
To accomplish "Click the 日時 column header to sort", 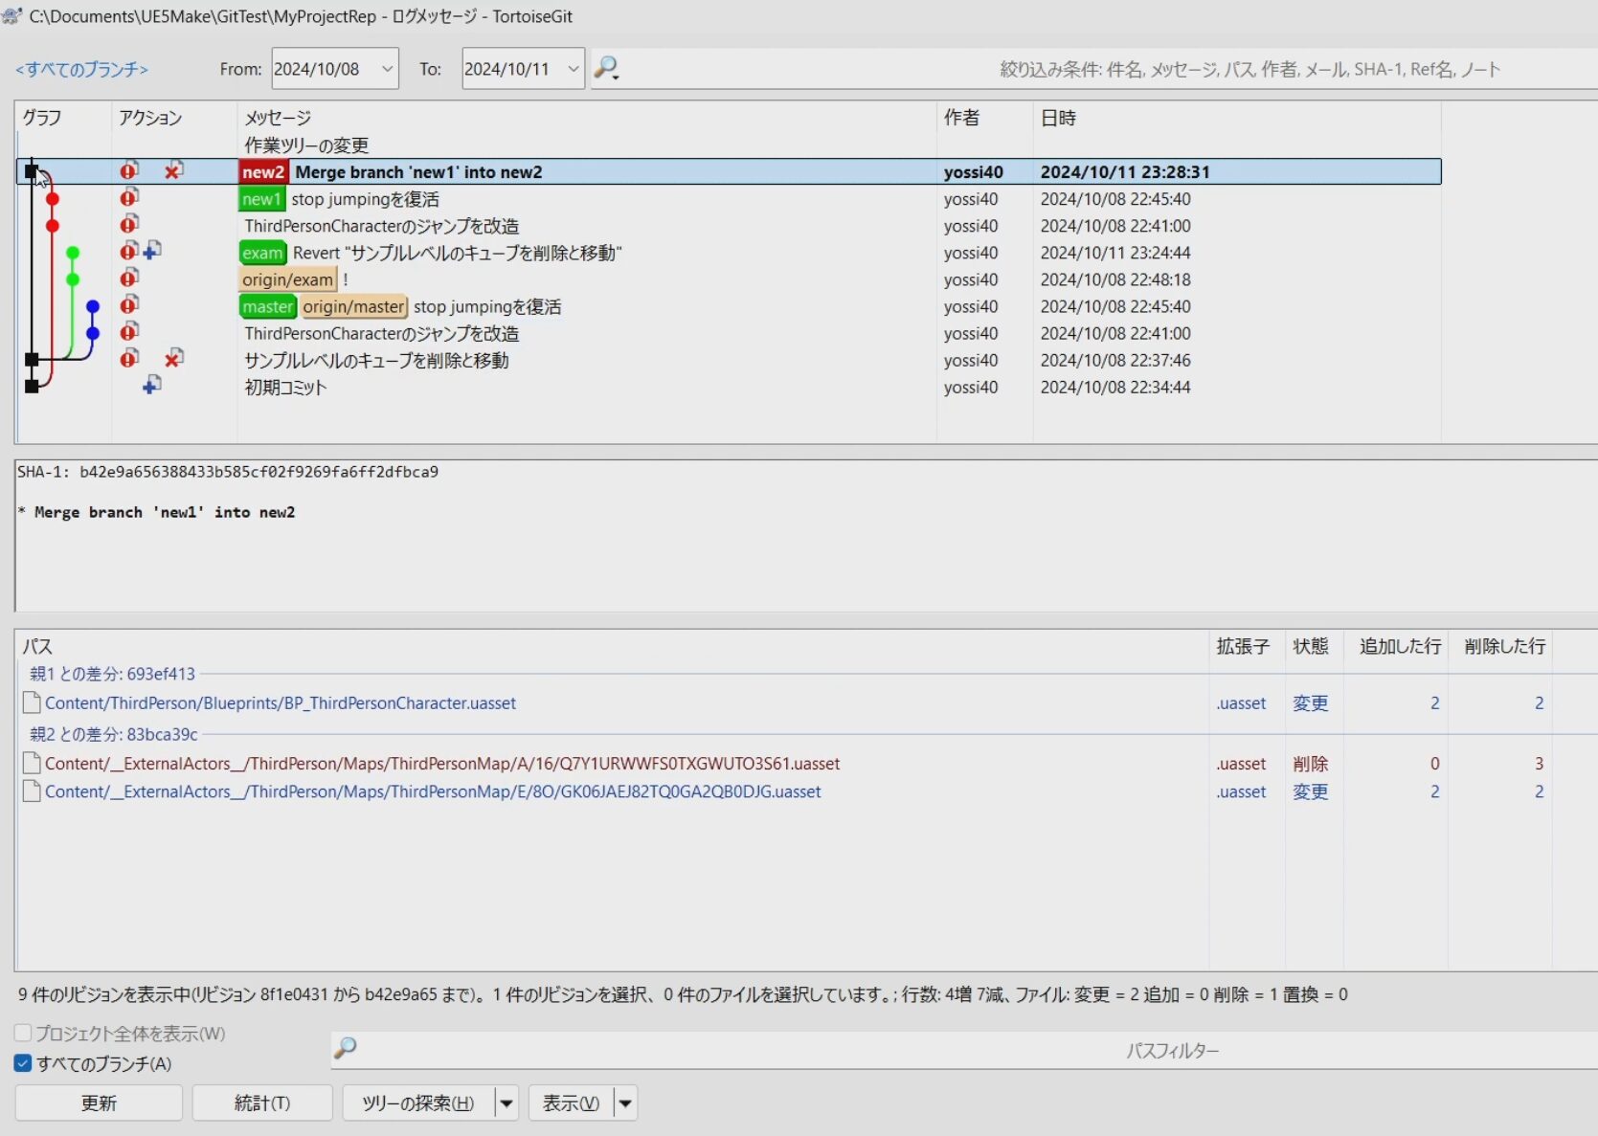I will [x=1058, y=119].
